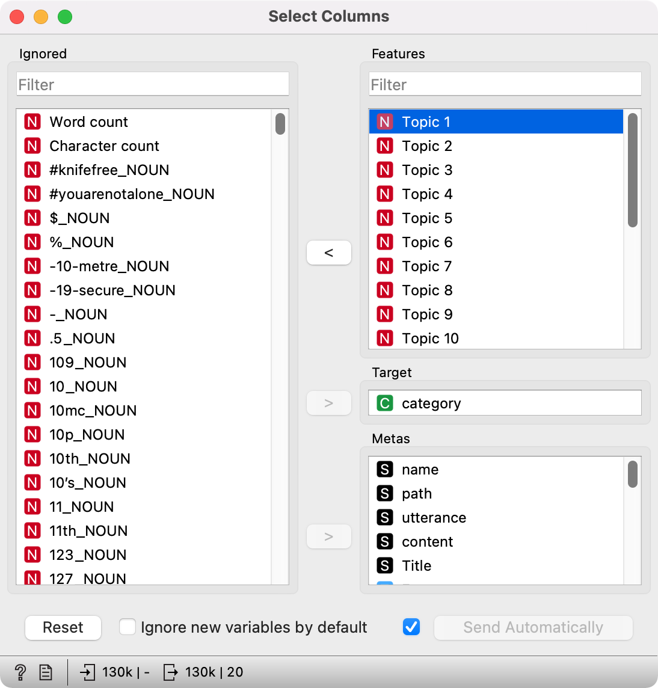This screenshot has width=658, height=688.
Task: Click arrow button beside Metas list
Action: pyautogui.click(x=329, y=536)
